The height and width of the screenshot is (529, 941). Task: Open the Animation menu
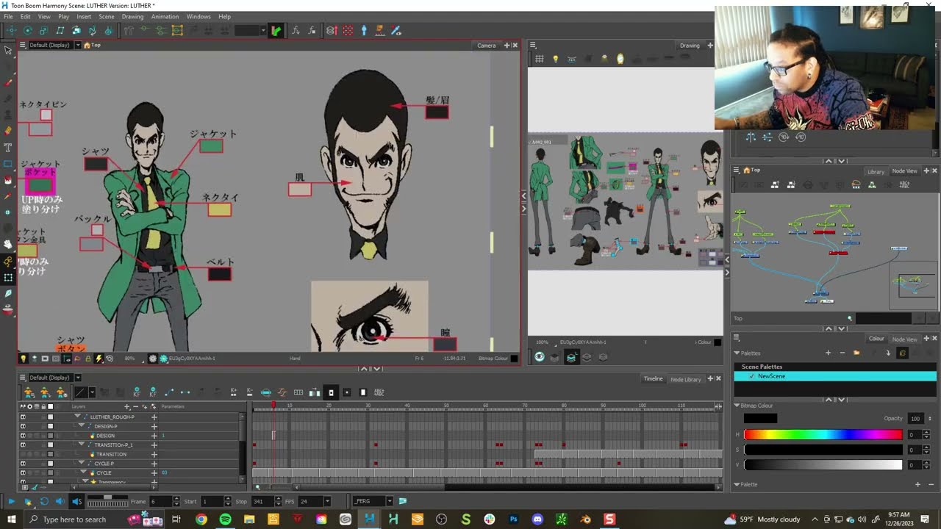point(165,16)
